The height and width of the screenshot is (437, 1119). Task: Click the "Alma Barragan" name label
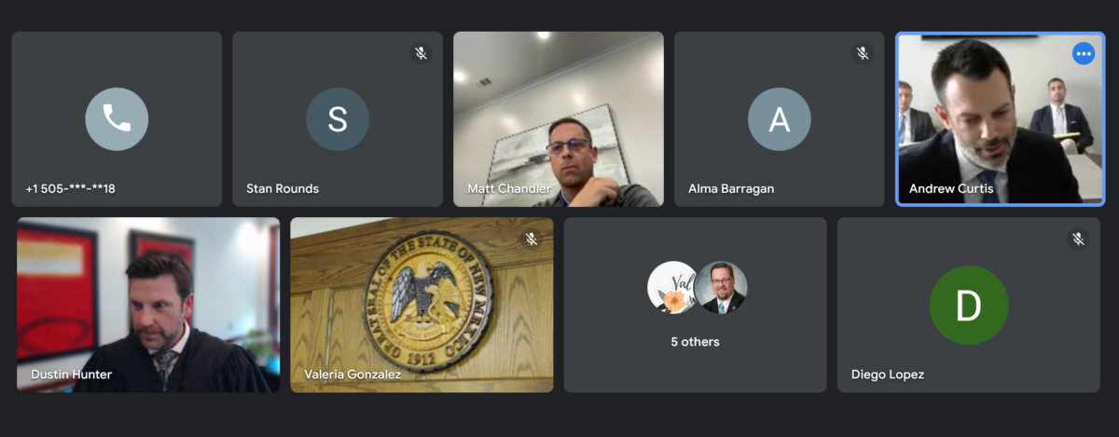point(731,188)
